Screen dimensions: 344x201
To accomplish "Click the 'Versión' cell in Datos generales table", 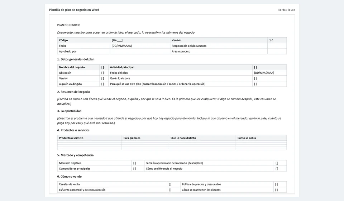I will coord(78,78).
